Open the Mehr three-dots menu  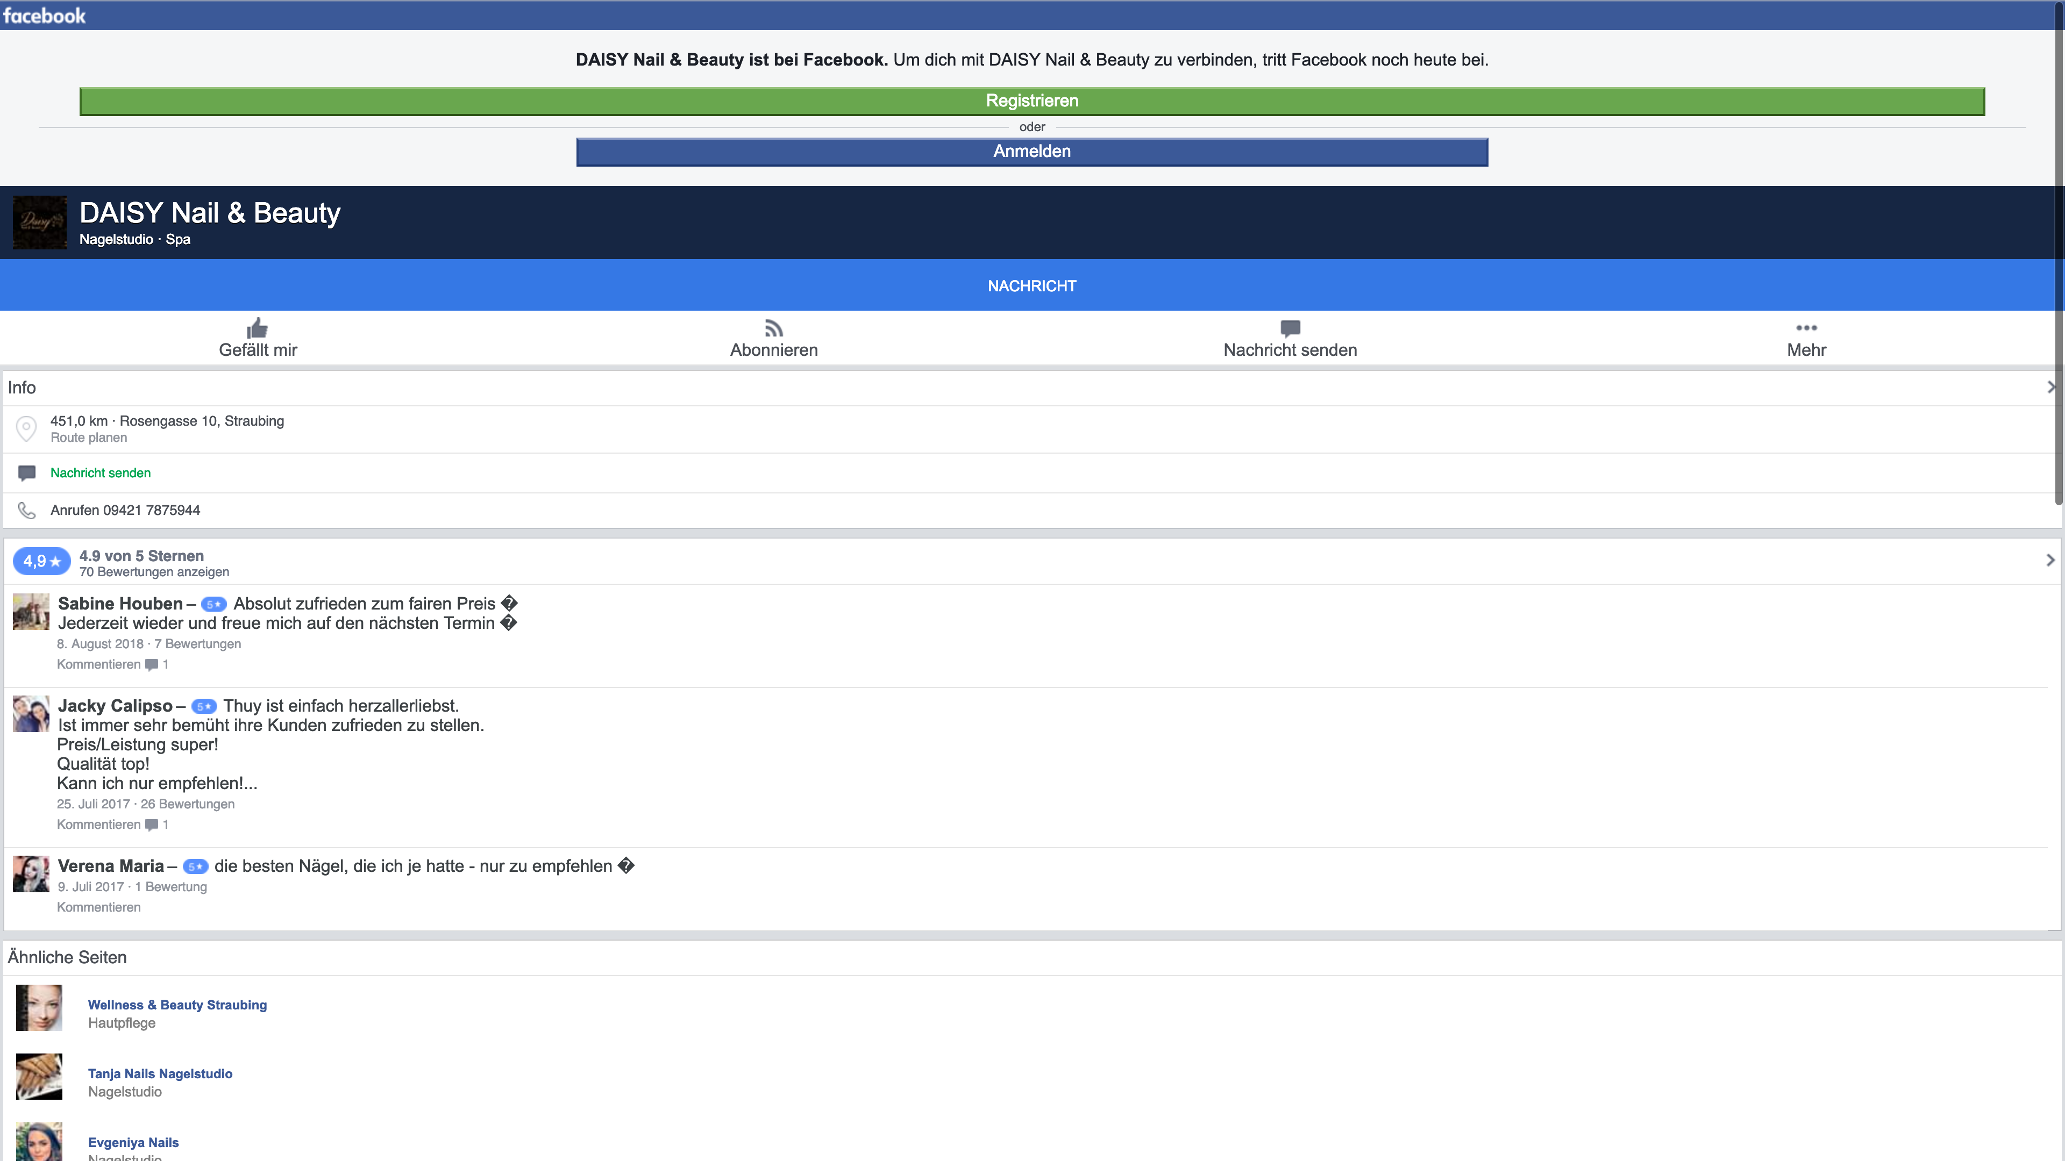(1806, 328)
